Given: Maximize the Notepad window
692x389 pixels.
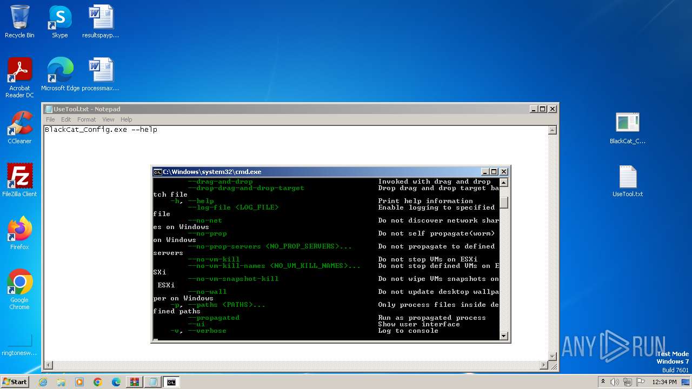Looking at the screenshot, I should click(543, 109).
